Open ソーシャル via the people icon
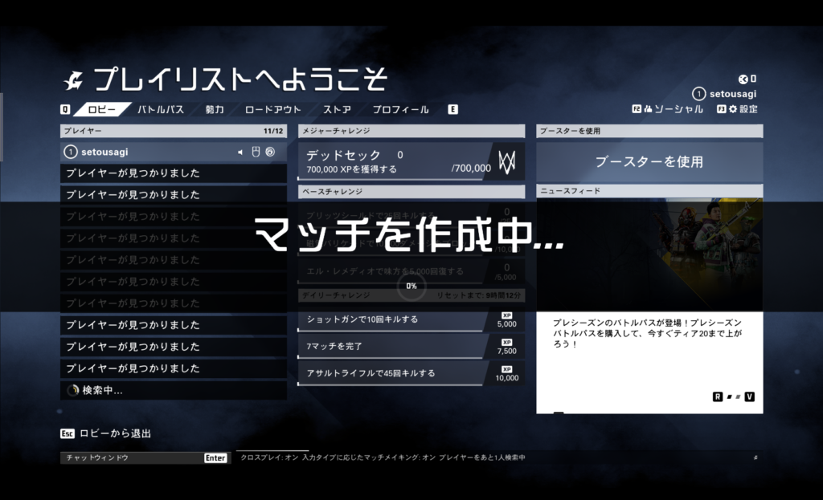The height and width of the screenshot is (500, 823). point(649,109)
